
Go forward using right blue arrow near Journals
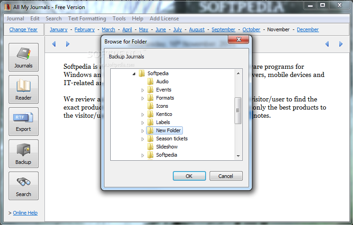pyautogui.click(x=68, y=44)
